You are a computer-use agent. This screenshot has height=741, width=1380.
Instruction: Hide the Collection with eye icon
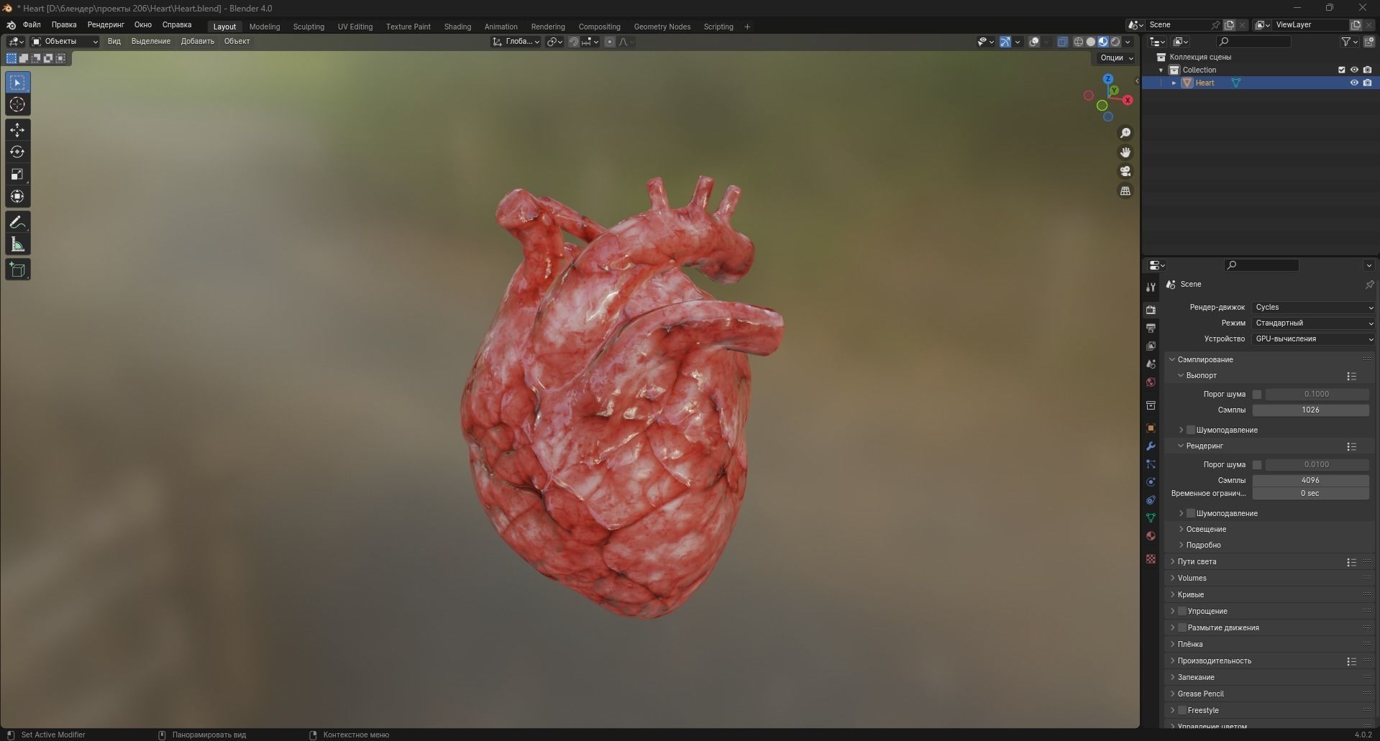pos(1354,70)
